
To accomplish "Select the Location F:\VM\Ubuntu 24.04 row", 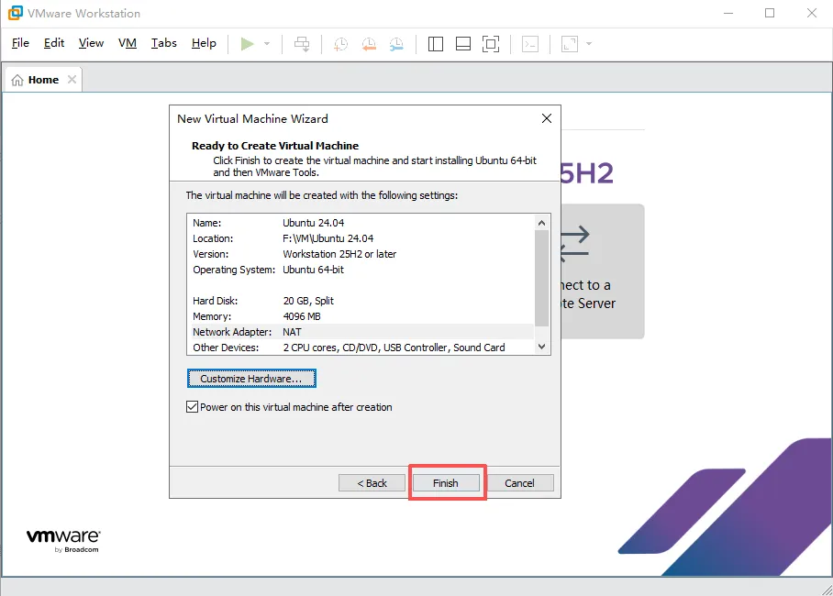I will click(361, 238).
